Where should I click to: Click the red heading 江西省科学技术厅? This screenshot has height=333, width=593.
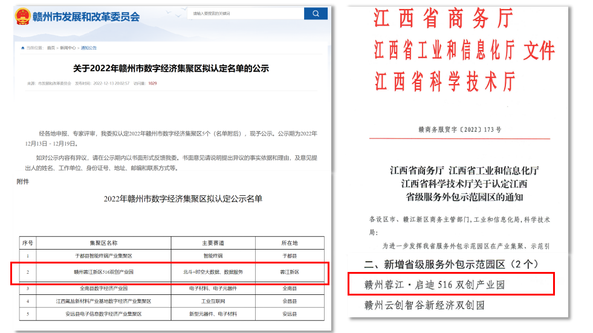445,81
